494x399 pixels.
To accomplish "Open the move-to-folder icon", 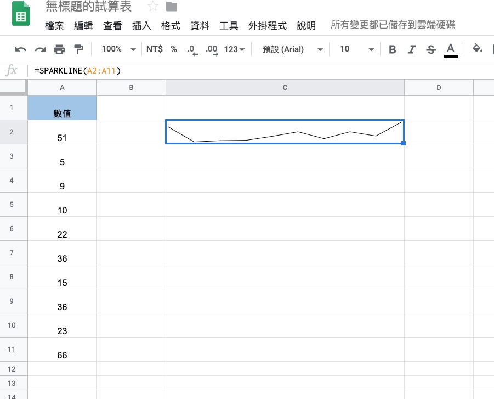I will coord(172,7).
